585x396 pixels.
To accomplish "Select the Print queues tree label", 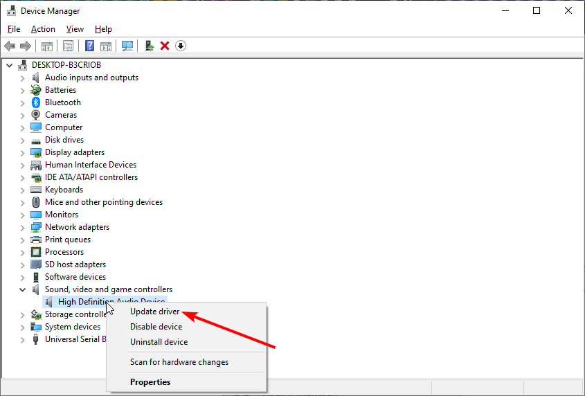I will coord(68,240).
